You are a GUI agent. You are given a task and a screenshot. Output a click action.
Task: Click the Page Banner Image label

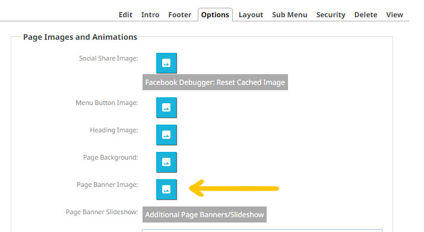click(x=107, y=185)
